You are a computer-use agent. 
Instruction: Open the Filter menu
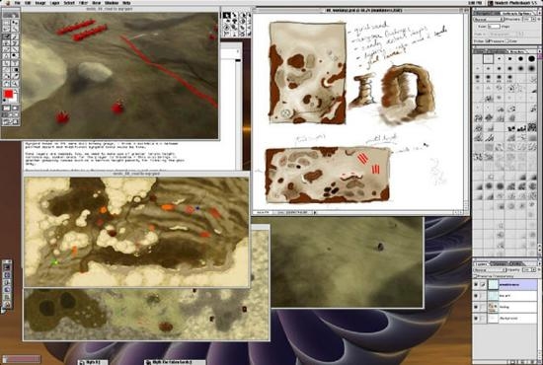(83, 2)
